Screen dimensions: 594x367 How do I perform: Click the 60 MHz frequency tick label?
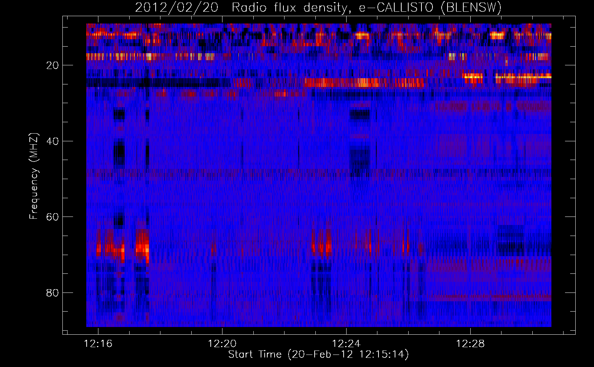[52, 217]
